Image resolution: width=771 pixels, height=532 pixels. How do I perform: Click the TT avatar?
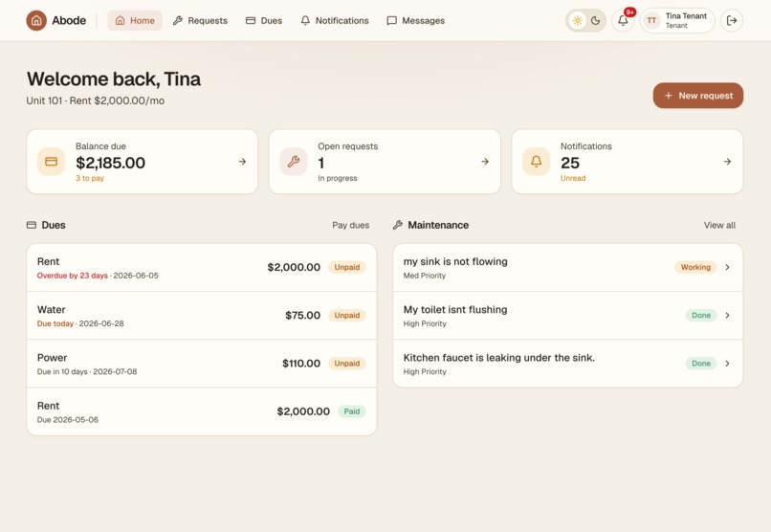tap(651, 21)
